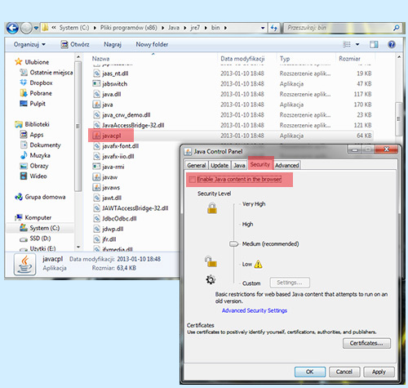Open the view options dropdown arrow

point(357,44)
